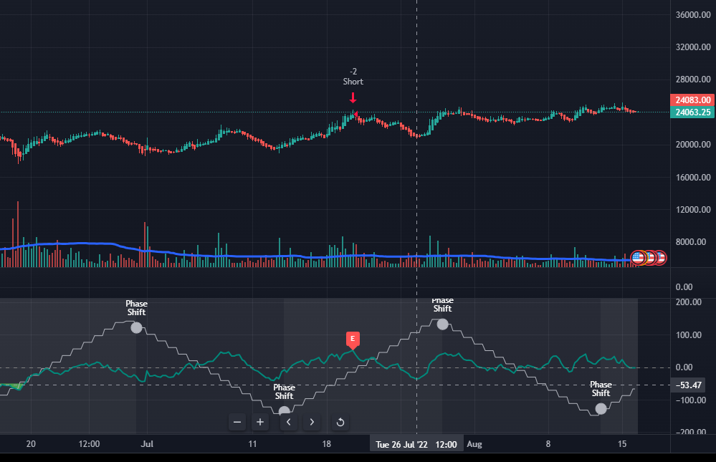Select the Phase Shift dot between zoom buttons
The height and width of the screenshot is (462, 716).
(x=285, y=411)
